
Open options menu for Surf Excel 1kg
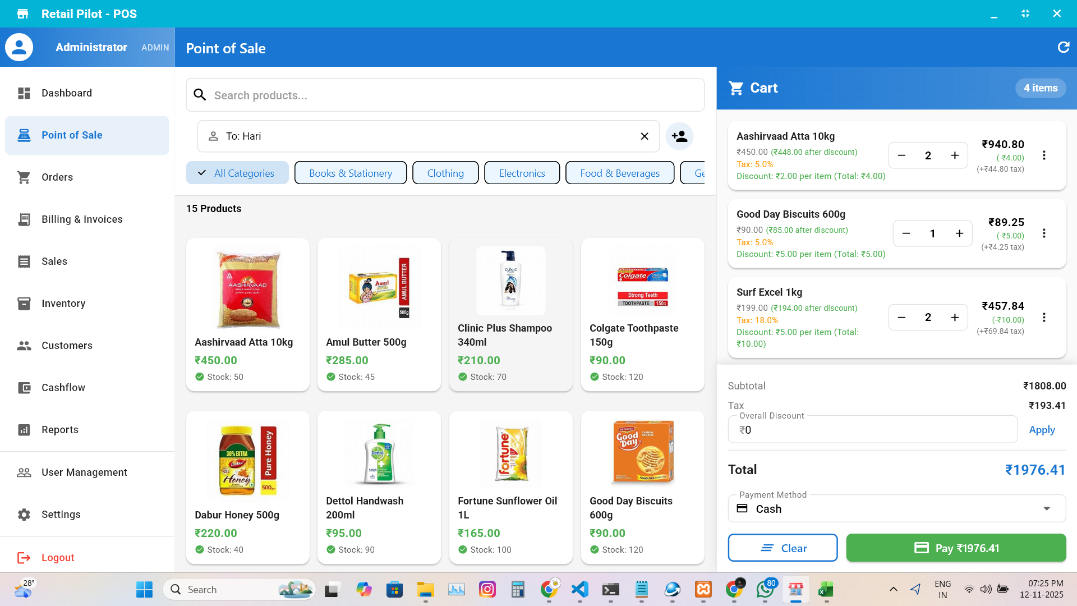click(1044, 317)
